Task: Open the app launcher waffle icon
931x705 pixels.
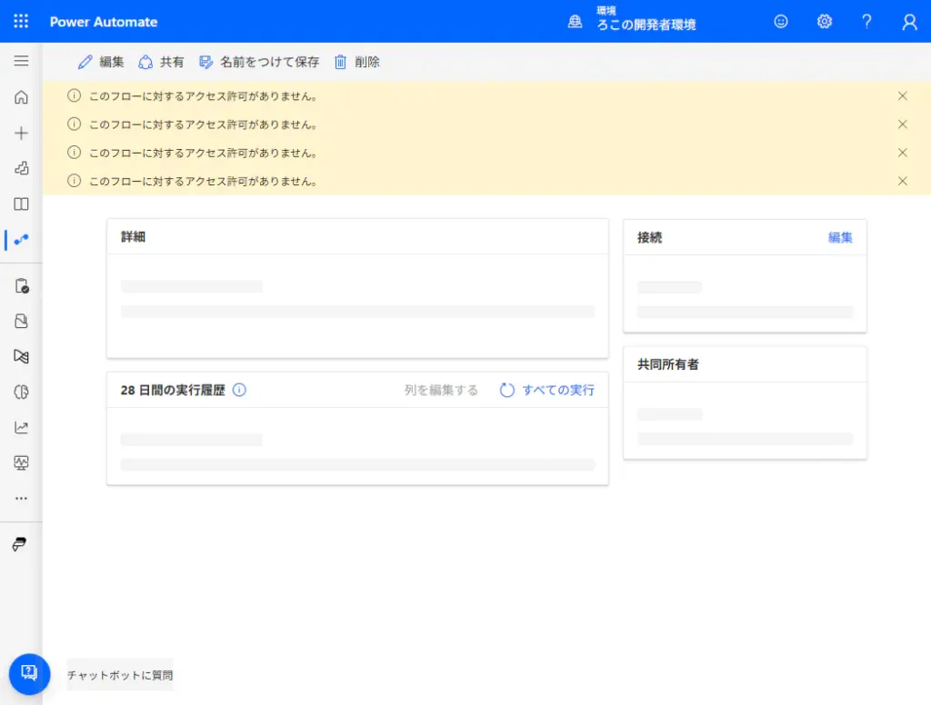Action: point(21,22)
